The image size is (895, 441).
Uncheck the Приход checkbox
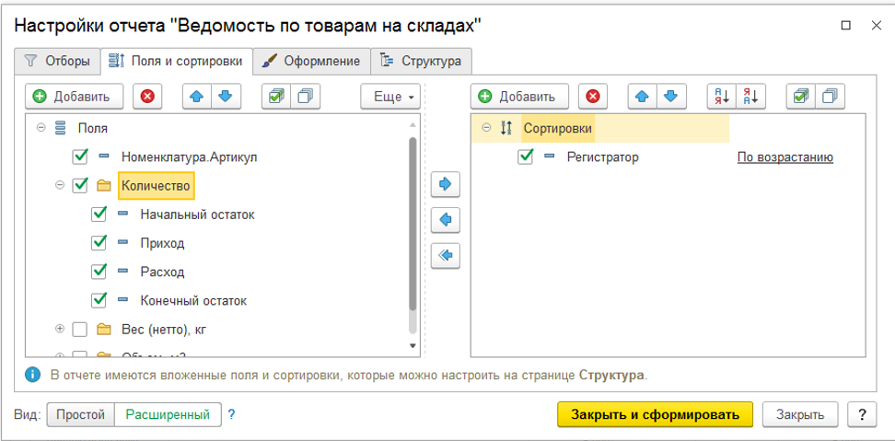click(x=99, y=243)
